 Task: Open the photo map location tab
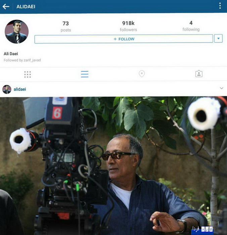[x=142, y=74]
